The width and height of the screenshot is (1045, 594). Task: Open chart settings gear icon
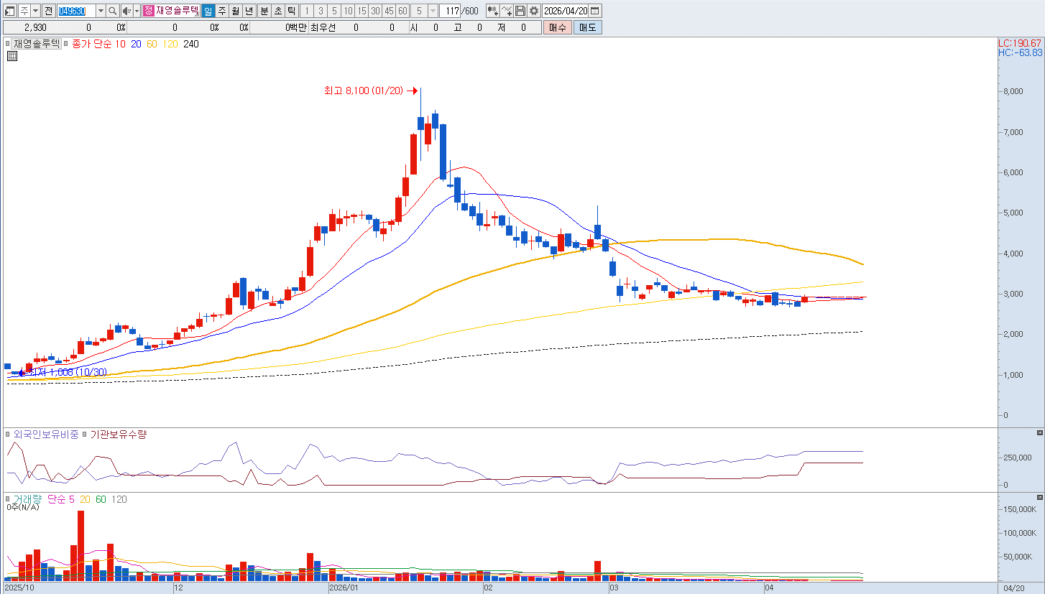coord(534,11)
